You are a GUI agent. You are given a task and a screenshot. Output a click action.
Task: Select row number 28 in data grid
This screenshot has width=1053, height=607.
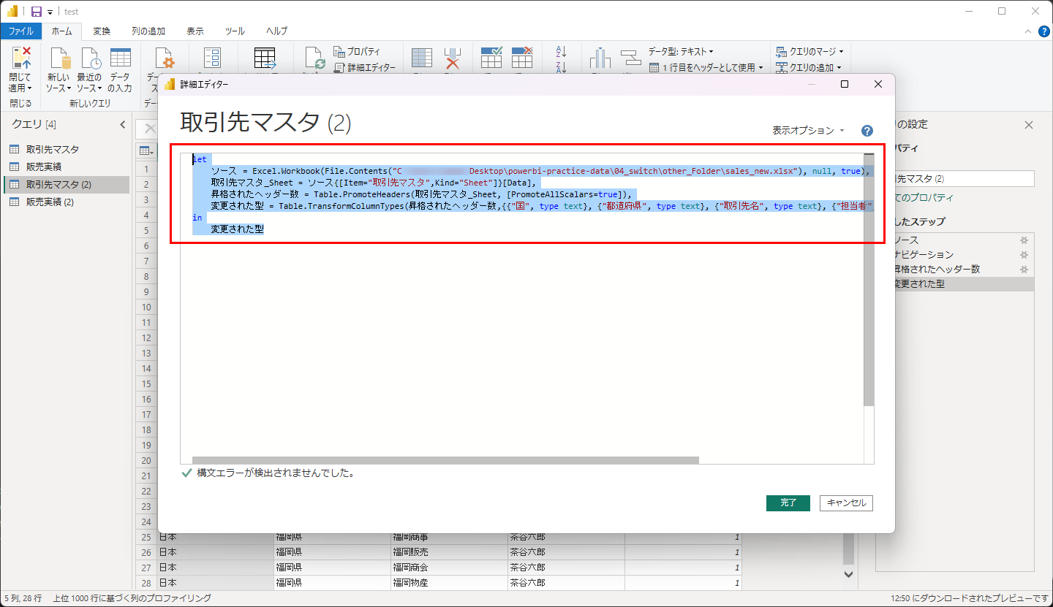146,583
